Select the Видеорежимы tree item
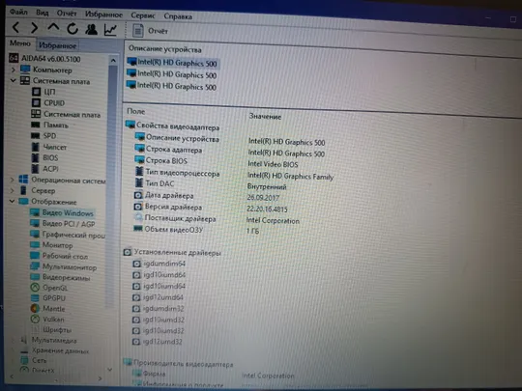This screenshot has height=391, width=522. coord(60,277)
